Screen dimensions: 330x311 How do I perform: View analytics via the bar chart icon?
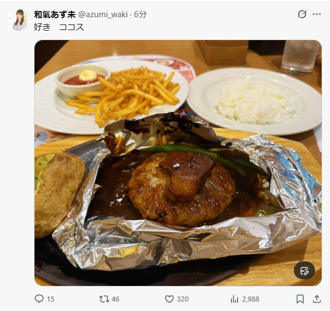click(234, 299)
